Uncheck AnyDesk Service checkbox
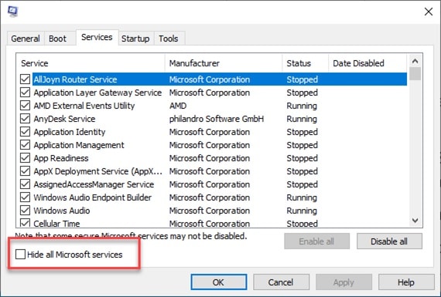 25,119
